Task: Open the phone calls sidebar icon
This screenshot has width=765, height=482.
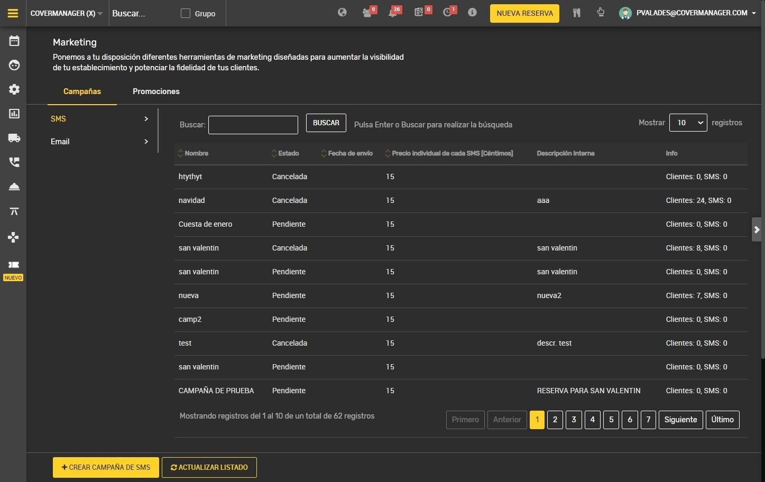Action: click(14, 162)
